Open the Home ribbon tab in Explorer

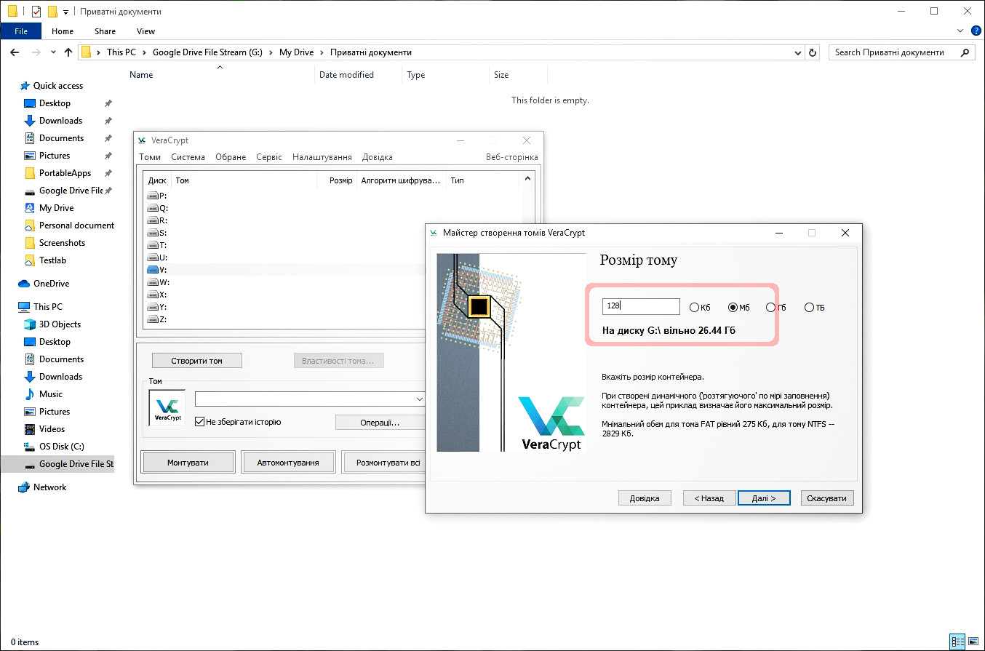point(63,31)
